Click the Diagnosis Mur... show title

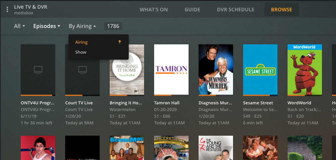215,103
